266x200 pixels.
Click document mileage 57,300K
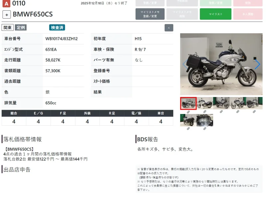click(53, 71)
